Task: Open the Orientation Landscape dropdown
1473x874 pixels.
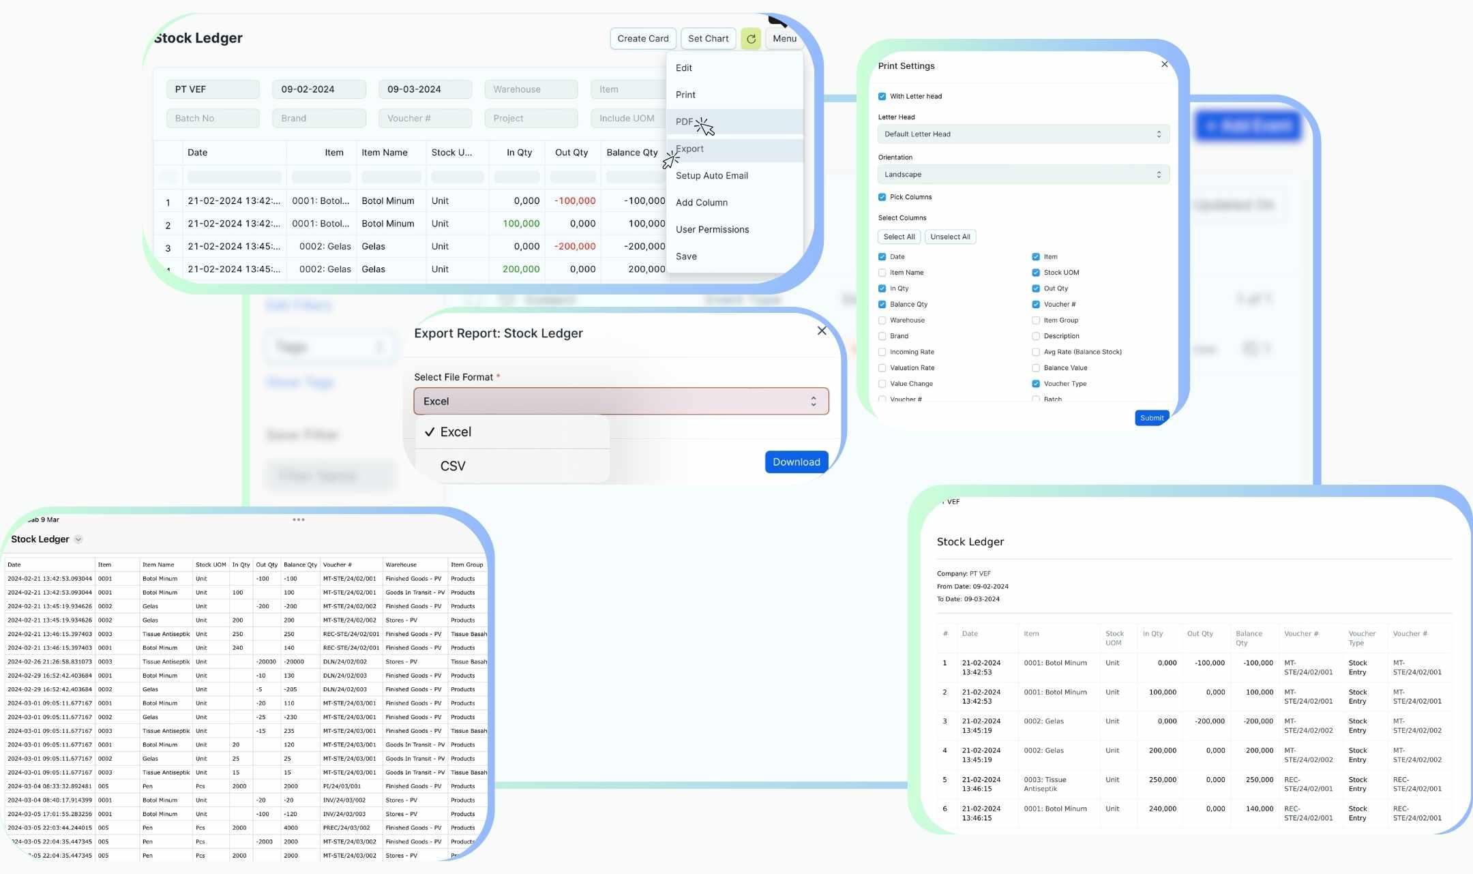Action: (1023, 175)
